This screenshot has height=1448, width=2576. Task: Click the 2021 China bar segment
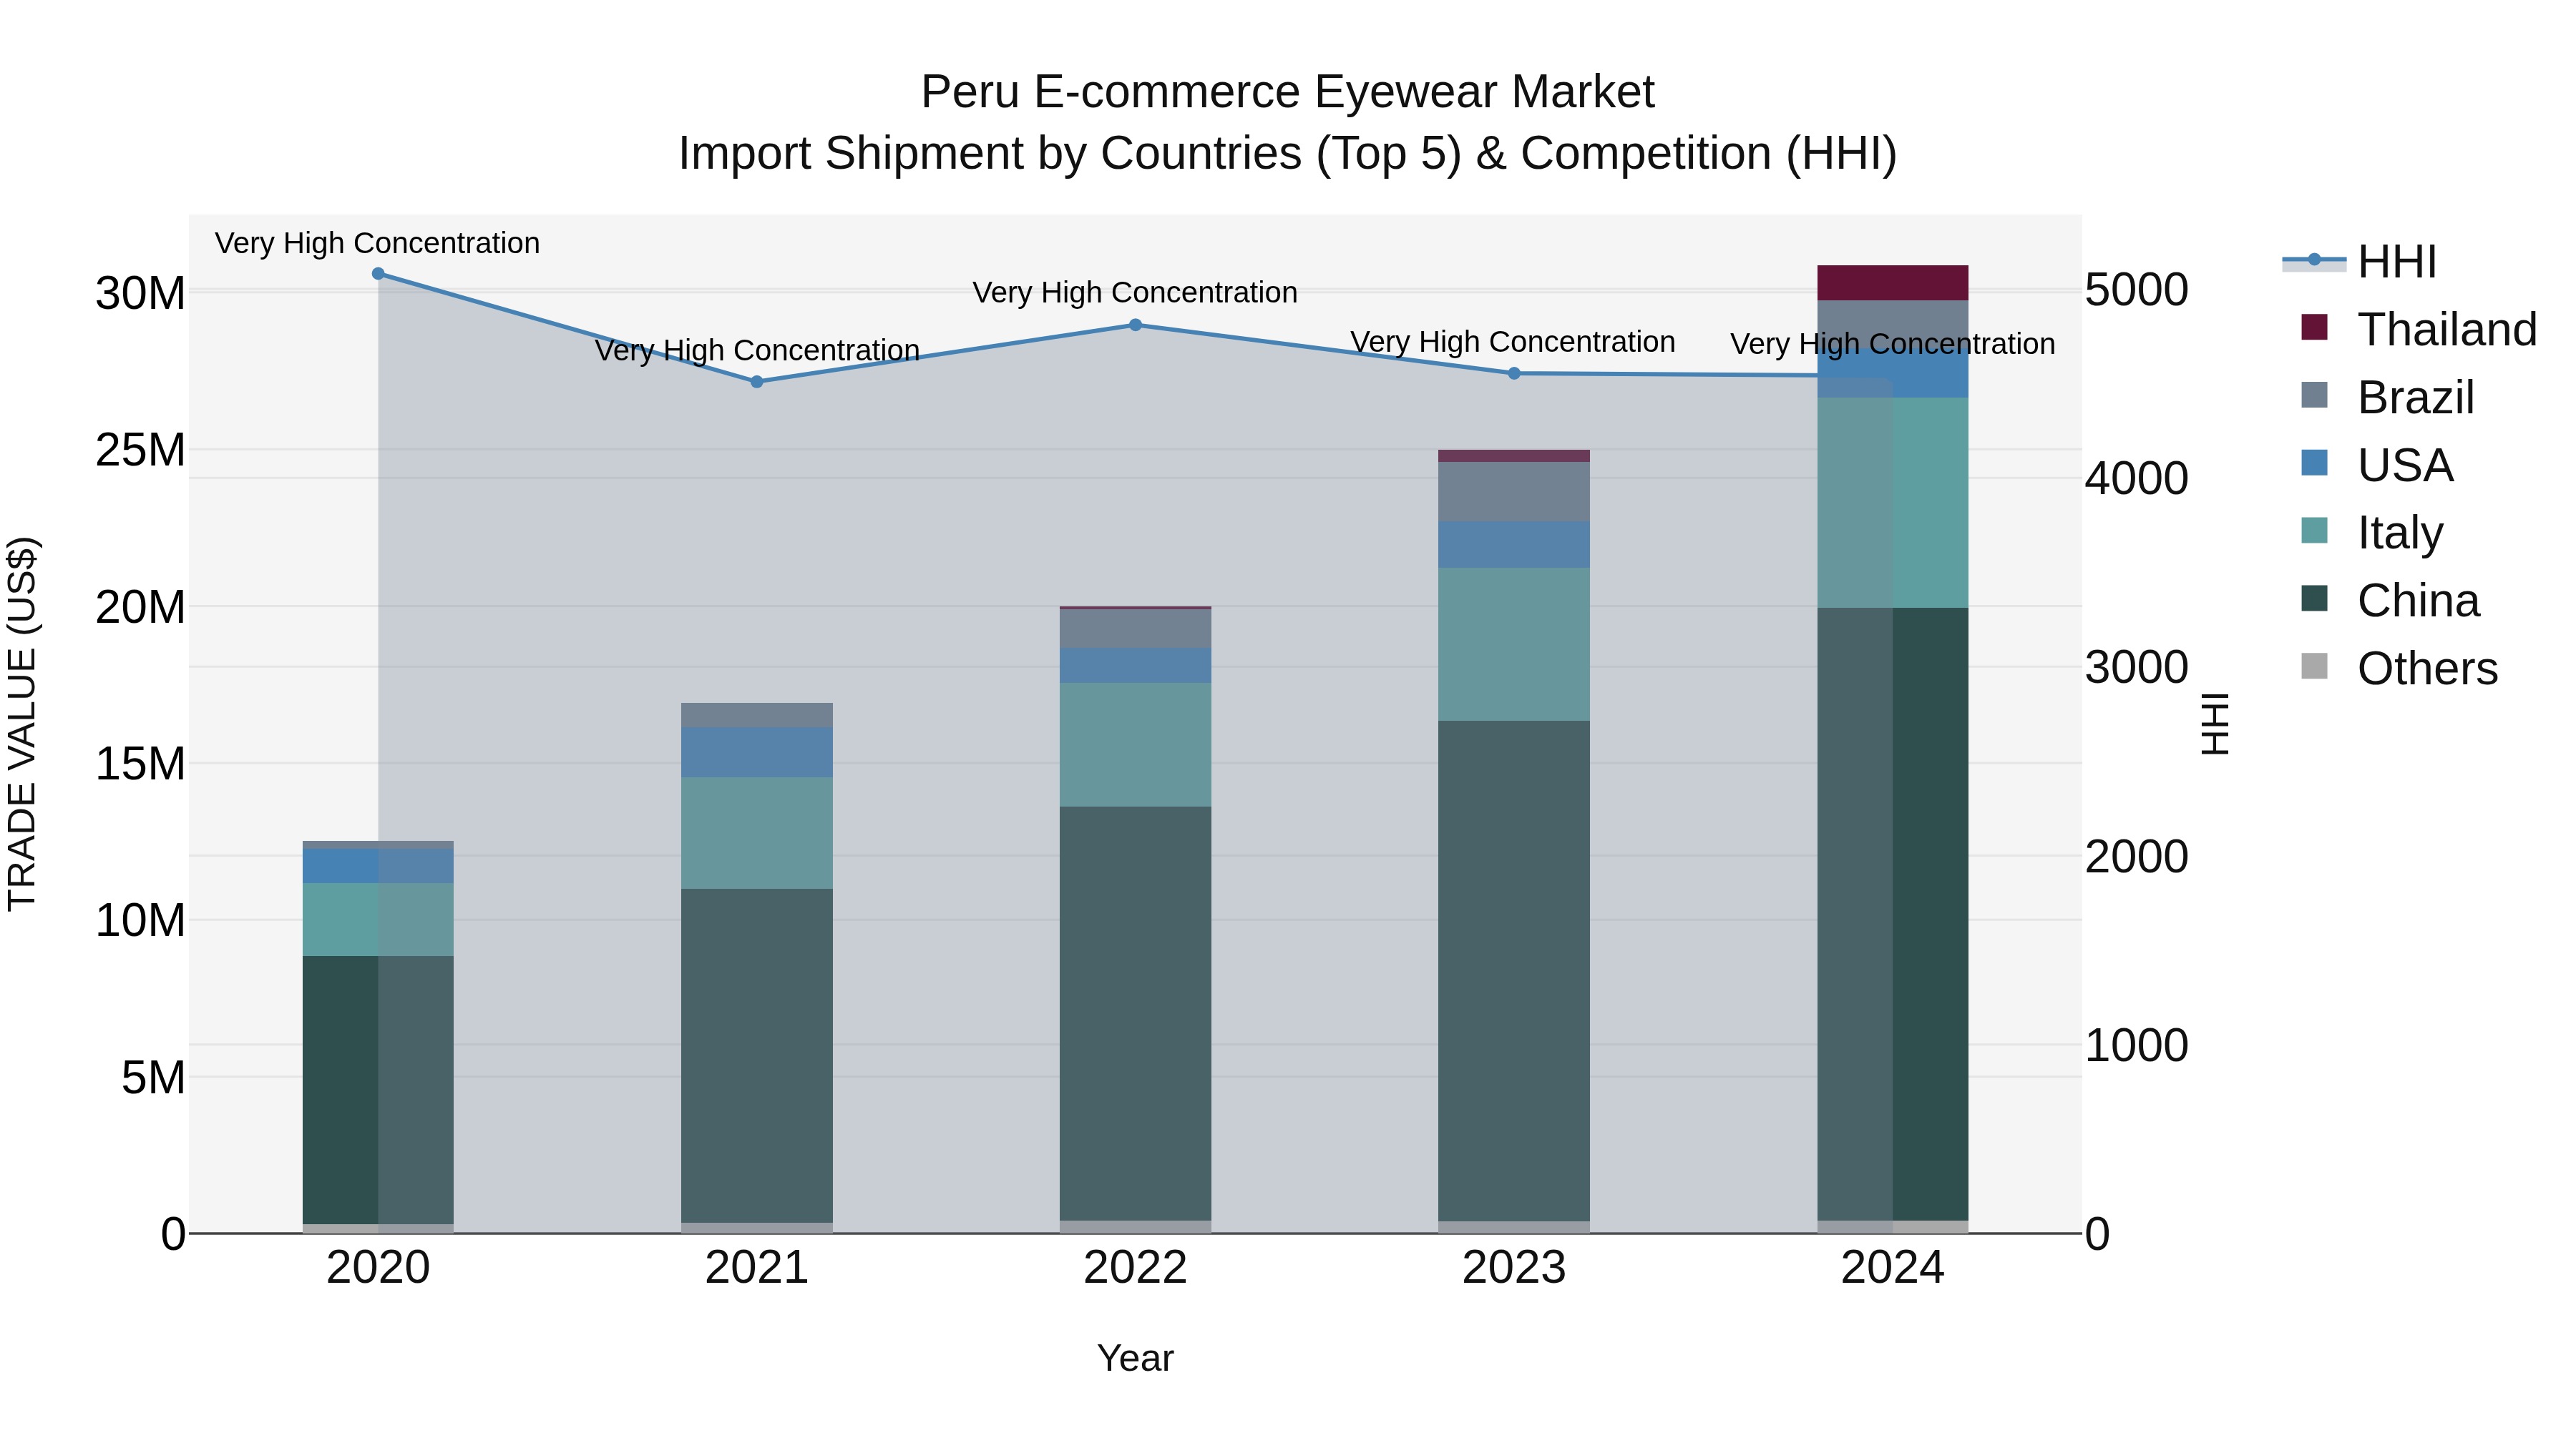click(x=757, y=1055)
